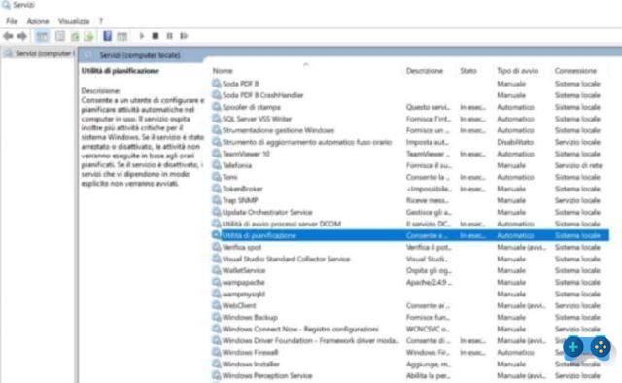Click the Refresh toolbar icon
Viewport: 622px width, 383px height.
75,37
